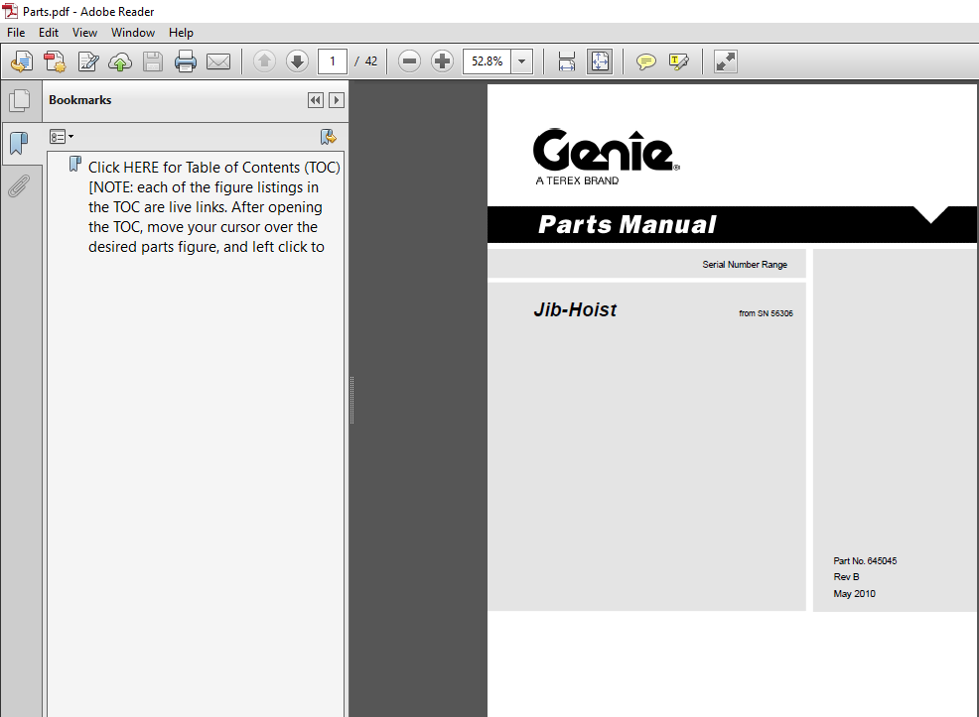Click the 52.8% zoom value field
Image resolution: width=979 pixels, height=717 pixels.
487,61
